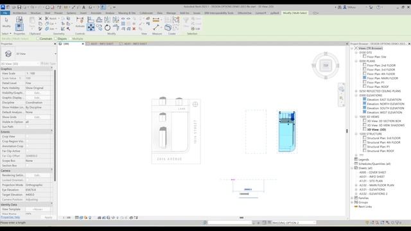Click the TOP face of ViewCube

[x=326, y=65]
